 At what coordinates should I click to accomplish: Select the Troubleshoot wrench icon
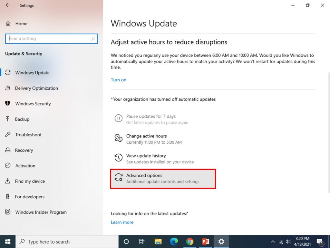click(8, 135)
